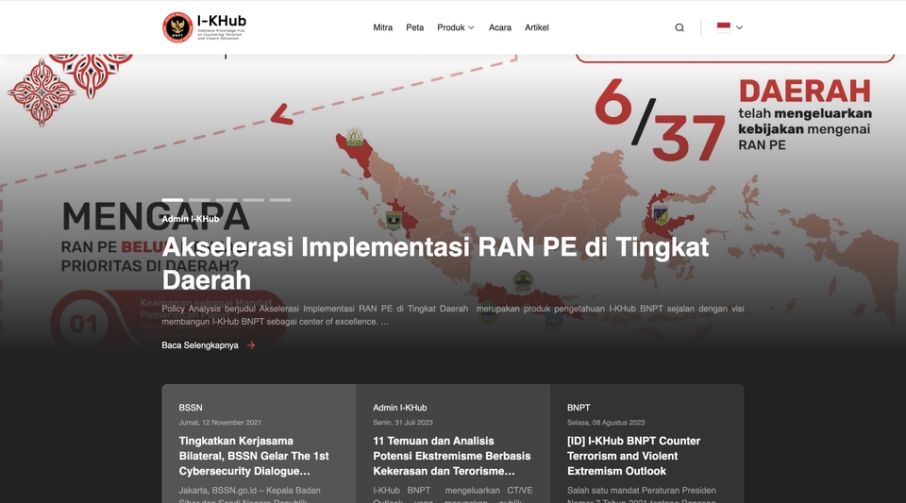906x503 pixels.
Task: Click the Admin I-KHub author label above headline
Action: pos(190,219)
